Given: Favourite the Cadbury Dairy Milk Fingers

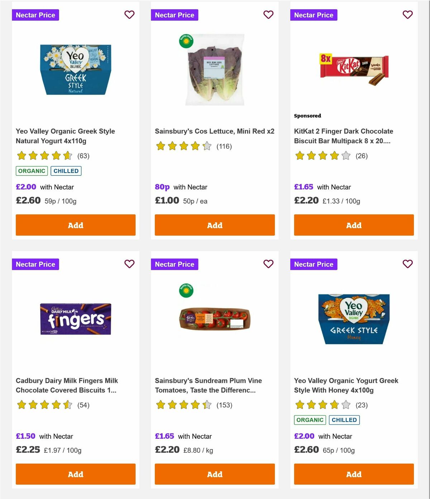Looking at the screenshot, I should tap(129, 264).
